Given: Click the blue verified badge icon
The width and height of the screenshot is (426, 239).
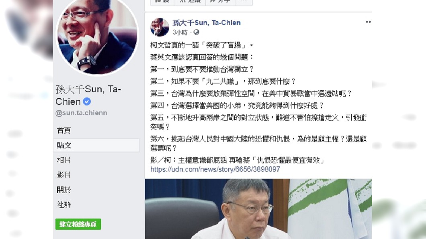Looking at the screenshot, I should [87, 101].
